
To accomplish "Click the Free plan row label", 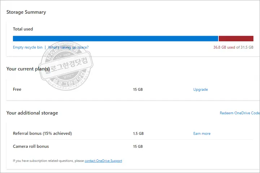I will point(17,89).
